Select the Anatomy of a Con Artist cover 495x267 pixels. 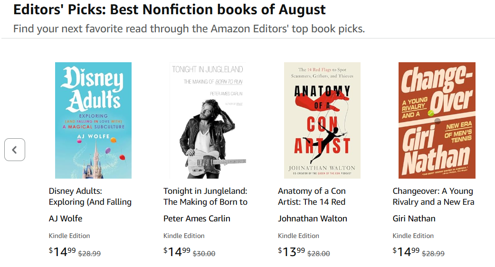click(322, 120)
